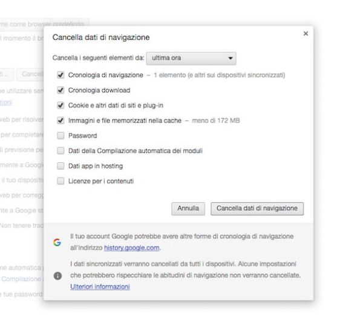
Task: Uncheck Cronologia di navigazione checkbox
Action: (60, 75)
